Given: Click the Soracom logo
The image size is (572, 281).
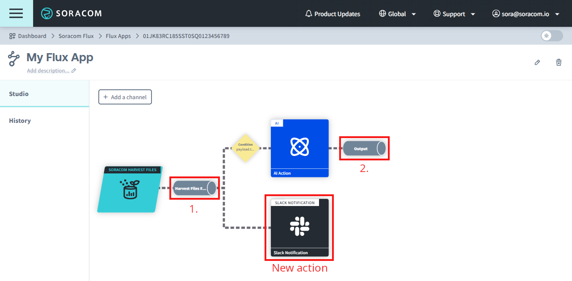Looking at the screenshot, I should click(x=71, y=13).
